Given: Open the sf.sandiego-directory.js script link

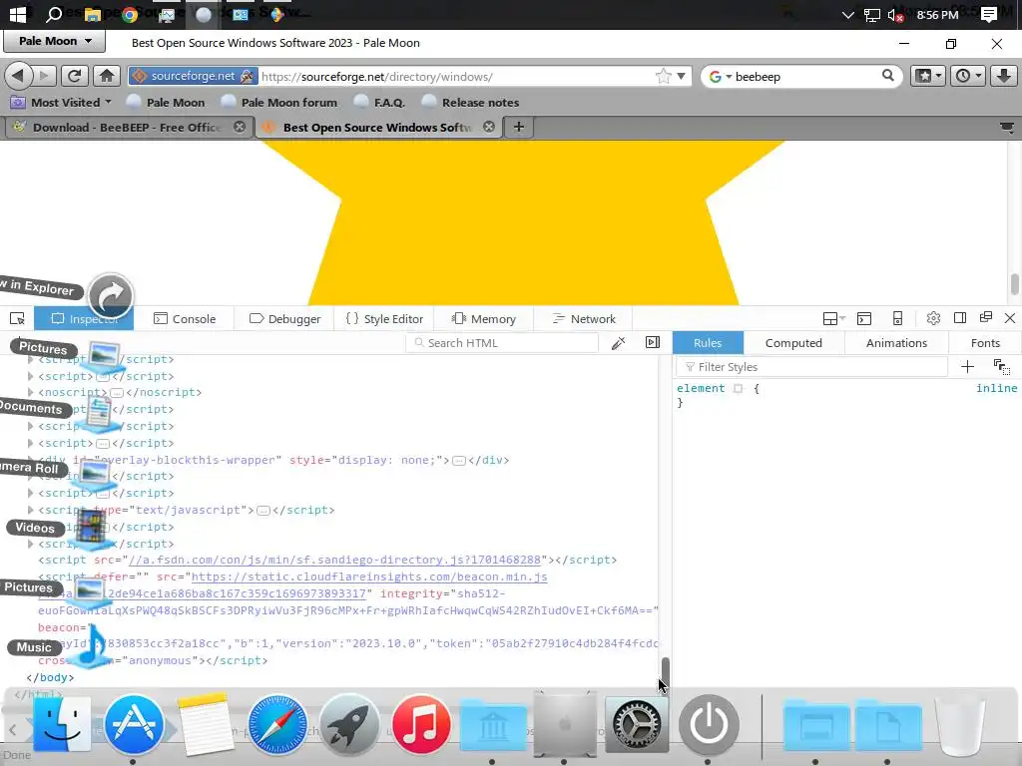Looking at the screenshot, I should coord(335,560).
